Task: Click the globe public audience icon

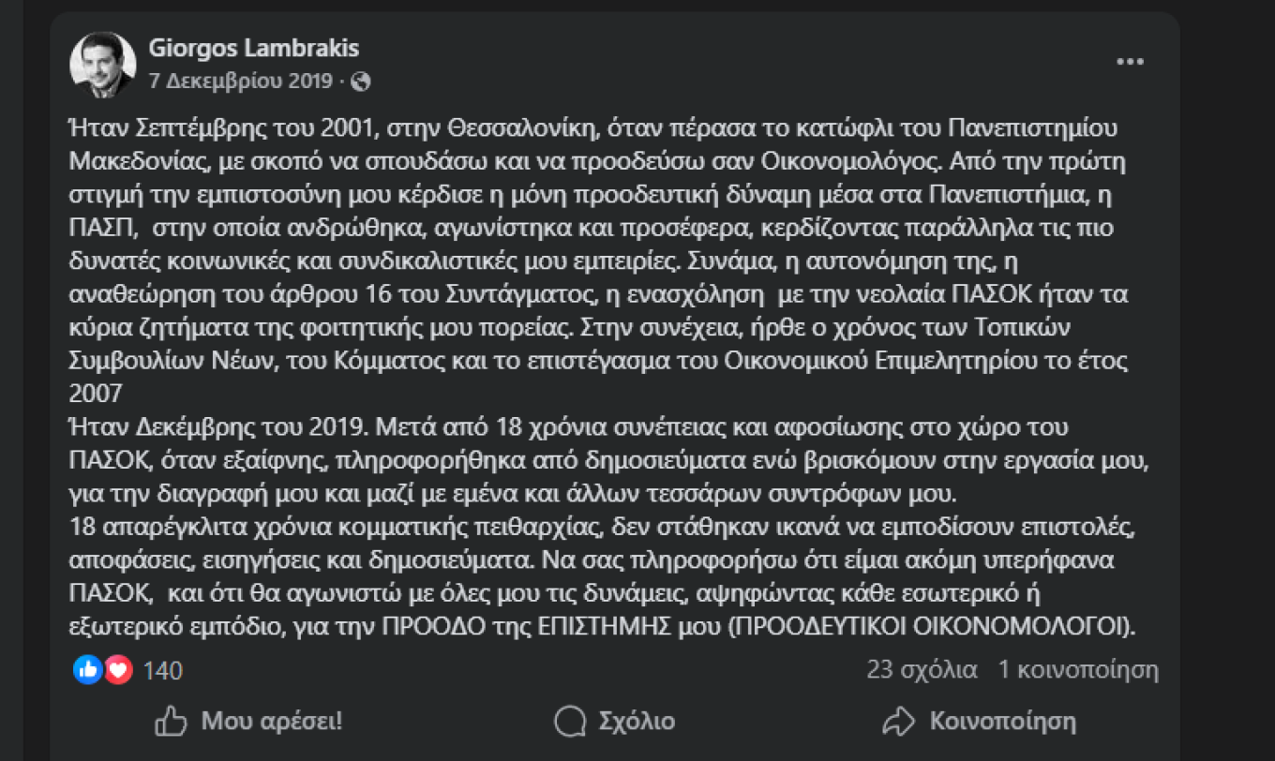Action: pos(361,82)
